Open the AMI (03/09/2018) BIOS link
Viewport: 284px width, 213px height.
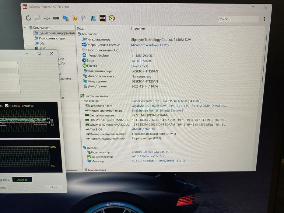point(144,129)
